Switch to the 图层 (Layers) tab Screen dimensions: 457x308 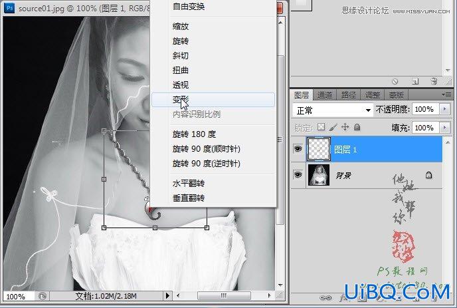pyautogui.click(x=302, y=95)
